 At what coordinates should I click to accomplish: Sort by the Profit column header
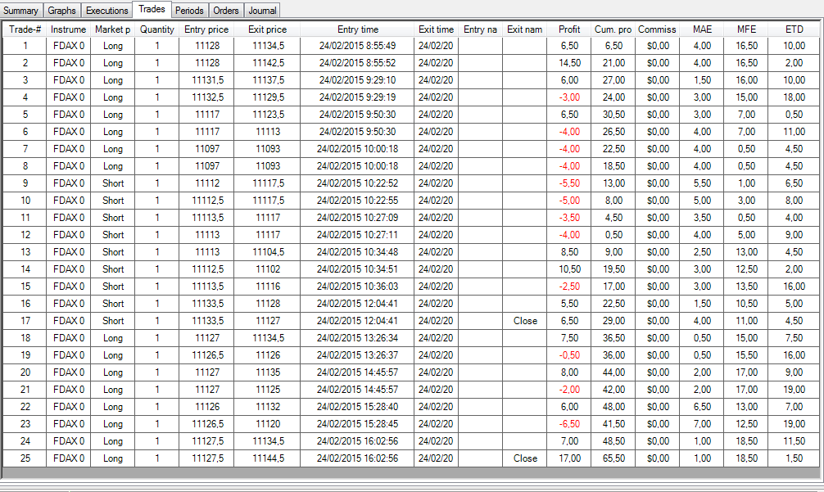point(569,29)
